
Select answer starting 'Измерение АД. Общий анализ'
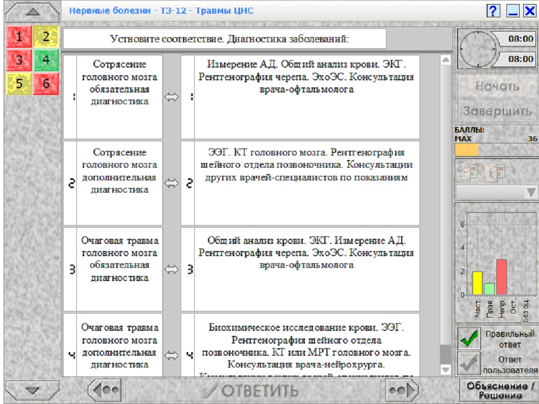pyautogui.click(x=307, y=97)
